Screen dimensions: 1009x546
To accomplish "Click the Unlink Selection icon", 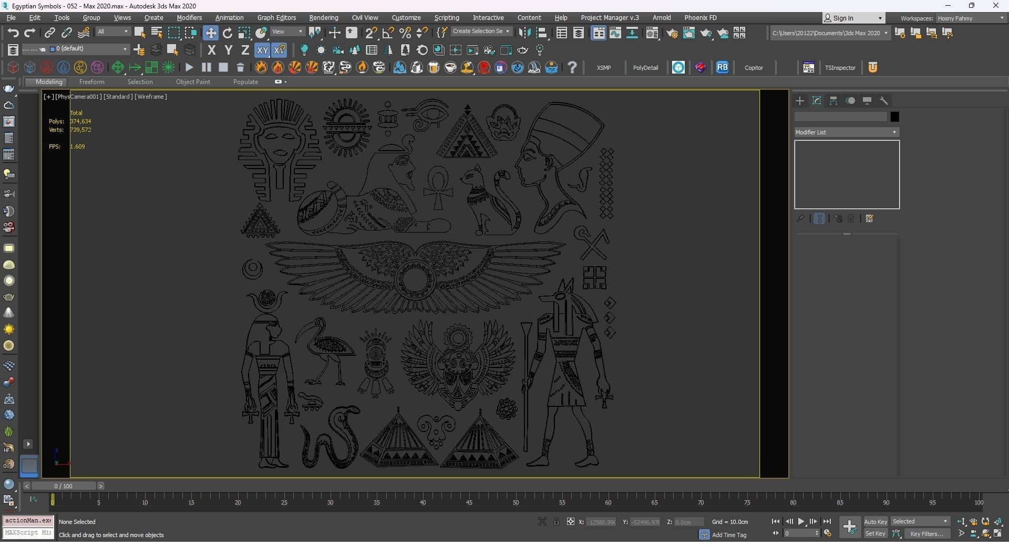I will point(66,33).
